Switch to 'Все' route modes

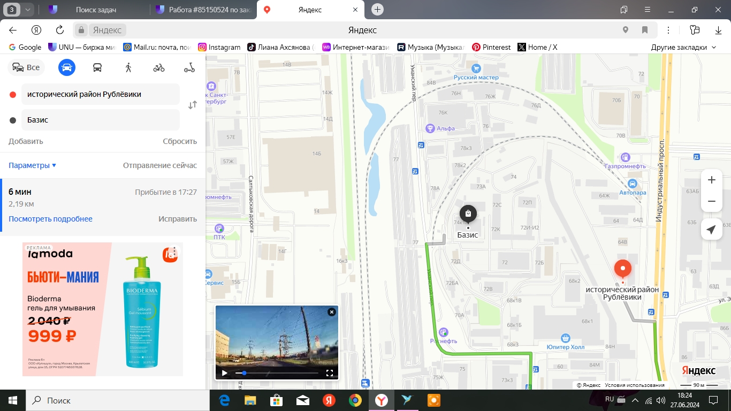[26, 67]
